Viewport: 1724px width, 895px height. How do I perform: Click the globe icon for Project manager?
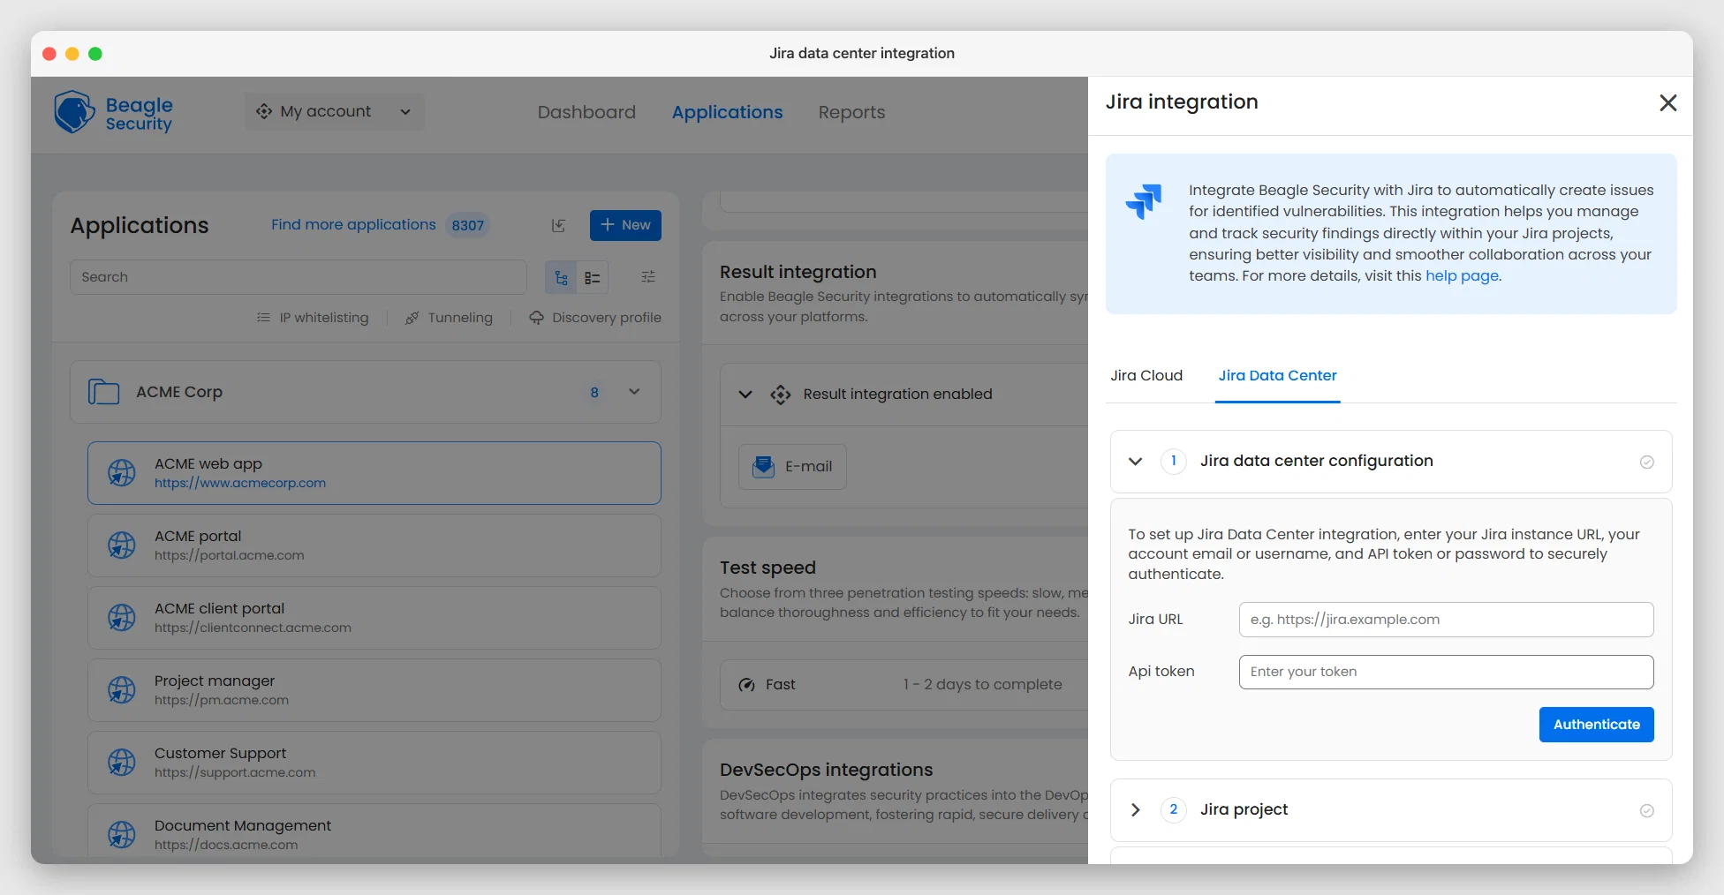122,690
